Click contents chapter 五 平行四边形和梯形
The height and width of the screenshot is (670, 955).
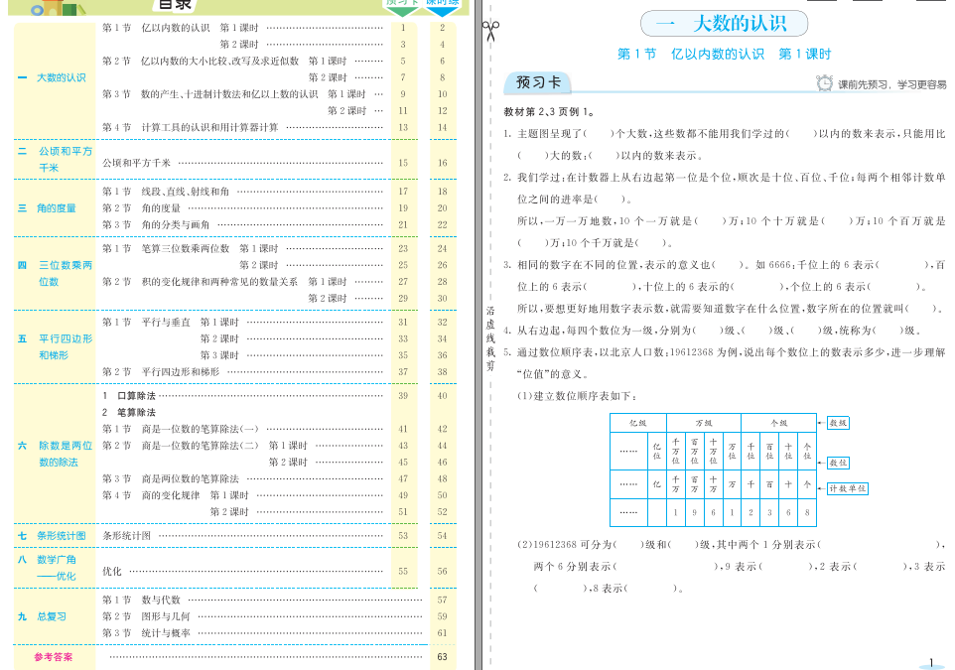point(55,346)
